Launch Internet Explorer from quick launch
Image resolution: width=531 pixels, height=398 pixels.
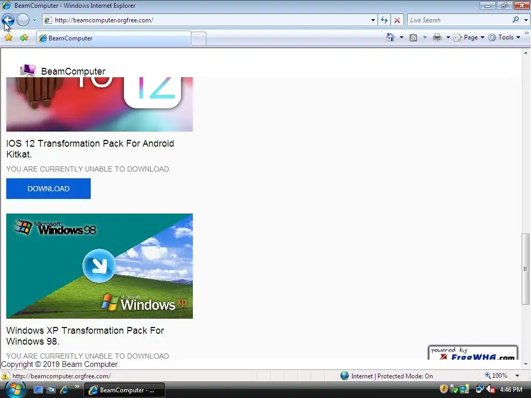pyautogui.click(x=64, y=390)
